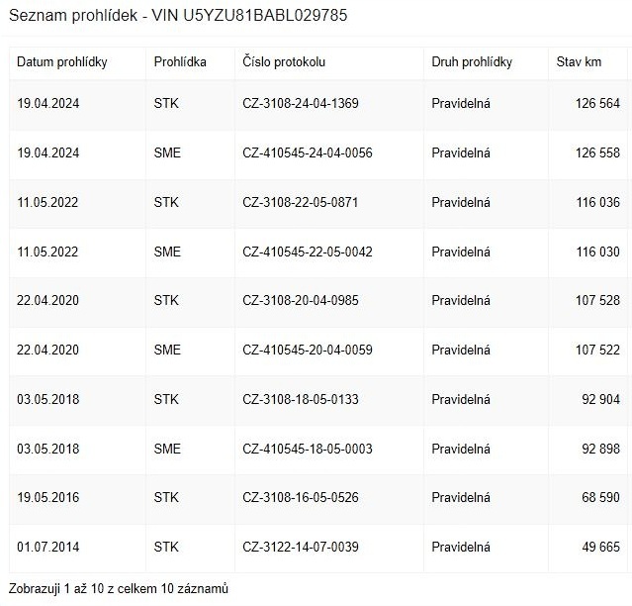Select protocol CZ-3108-22-05-0871 cell
This screenshot has width=632, height=606.
pyautogui.click(x=308, y=202)
